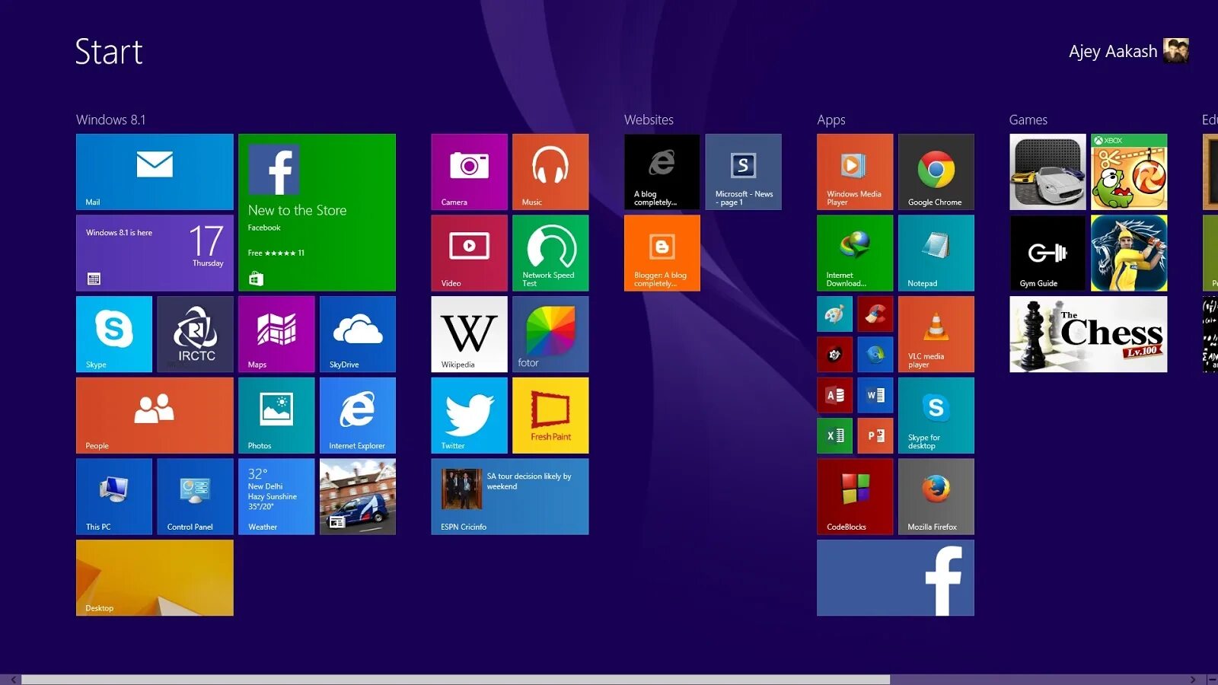
Task: Open the Photos tile
Action: point(276,416)
